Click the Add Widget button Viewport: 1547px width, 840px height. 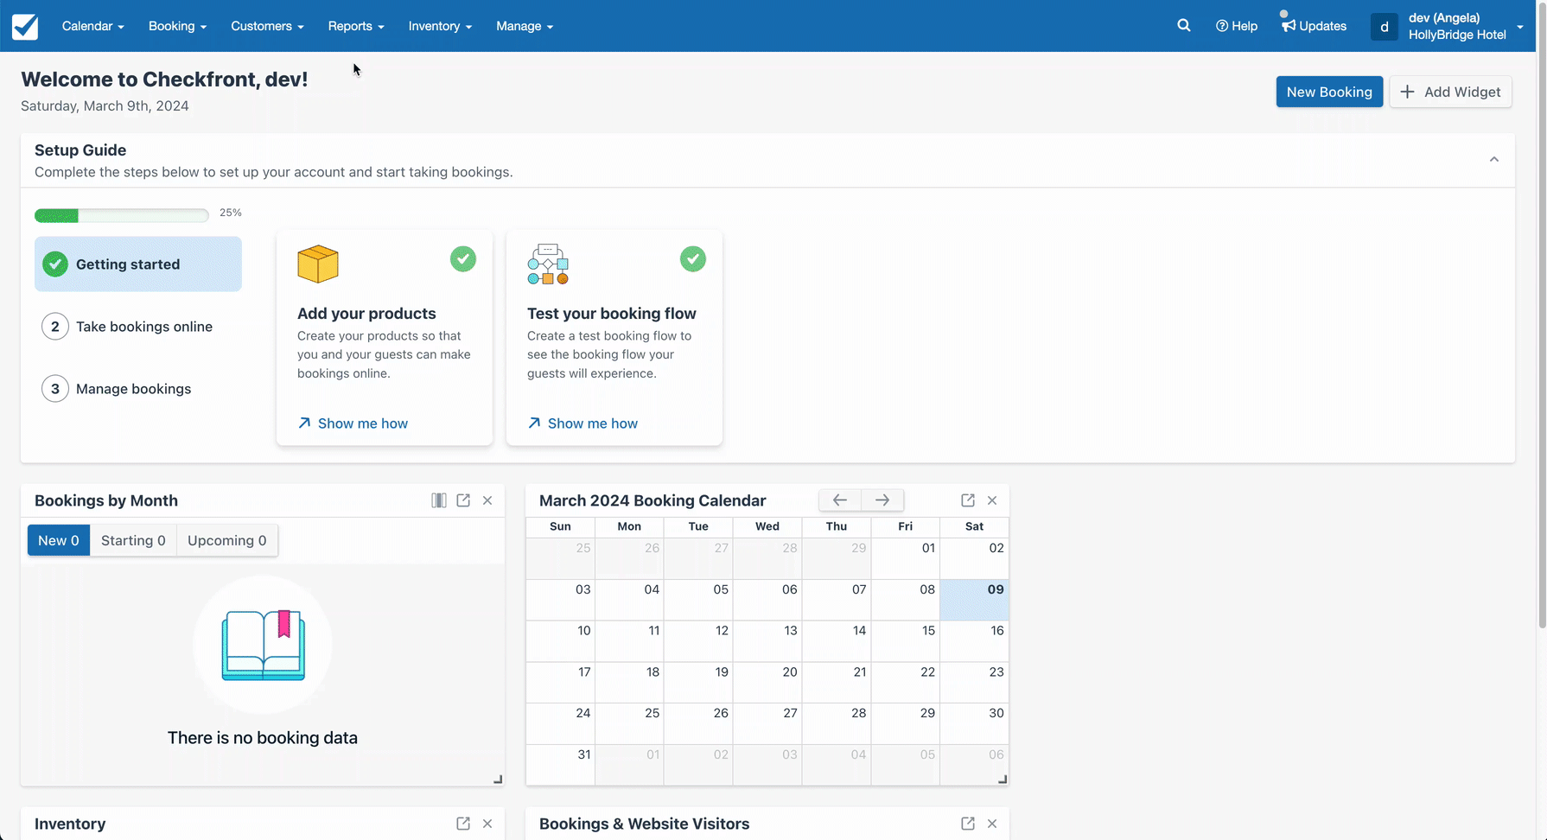pos(1450,92)
